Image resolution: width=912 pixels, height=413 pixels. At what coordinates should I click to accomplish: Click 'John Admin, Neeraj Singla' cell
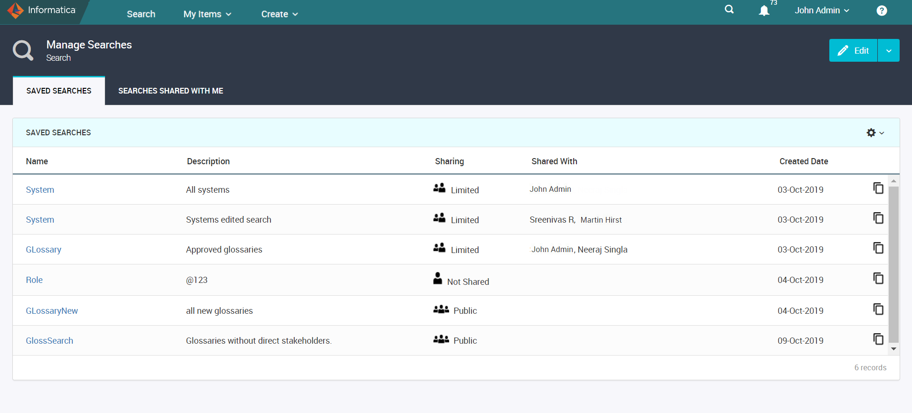point(579,250)
